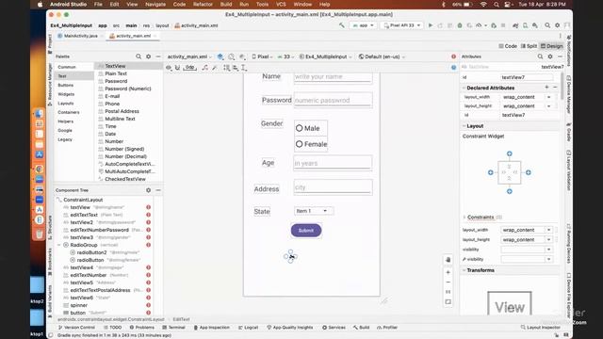Open the Navigate menu

pos(155,4)
